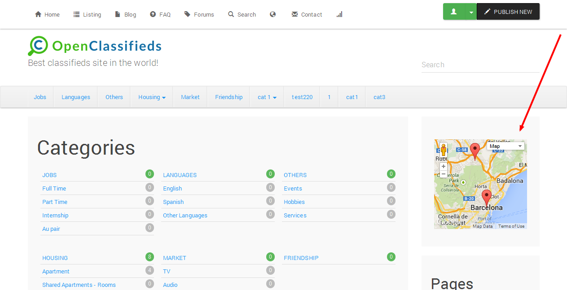
Task: Open the Spanish subcategory
Action: pos(173,202)
